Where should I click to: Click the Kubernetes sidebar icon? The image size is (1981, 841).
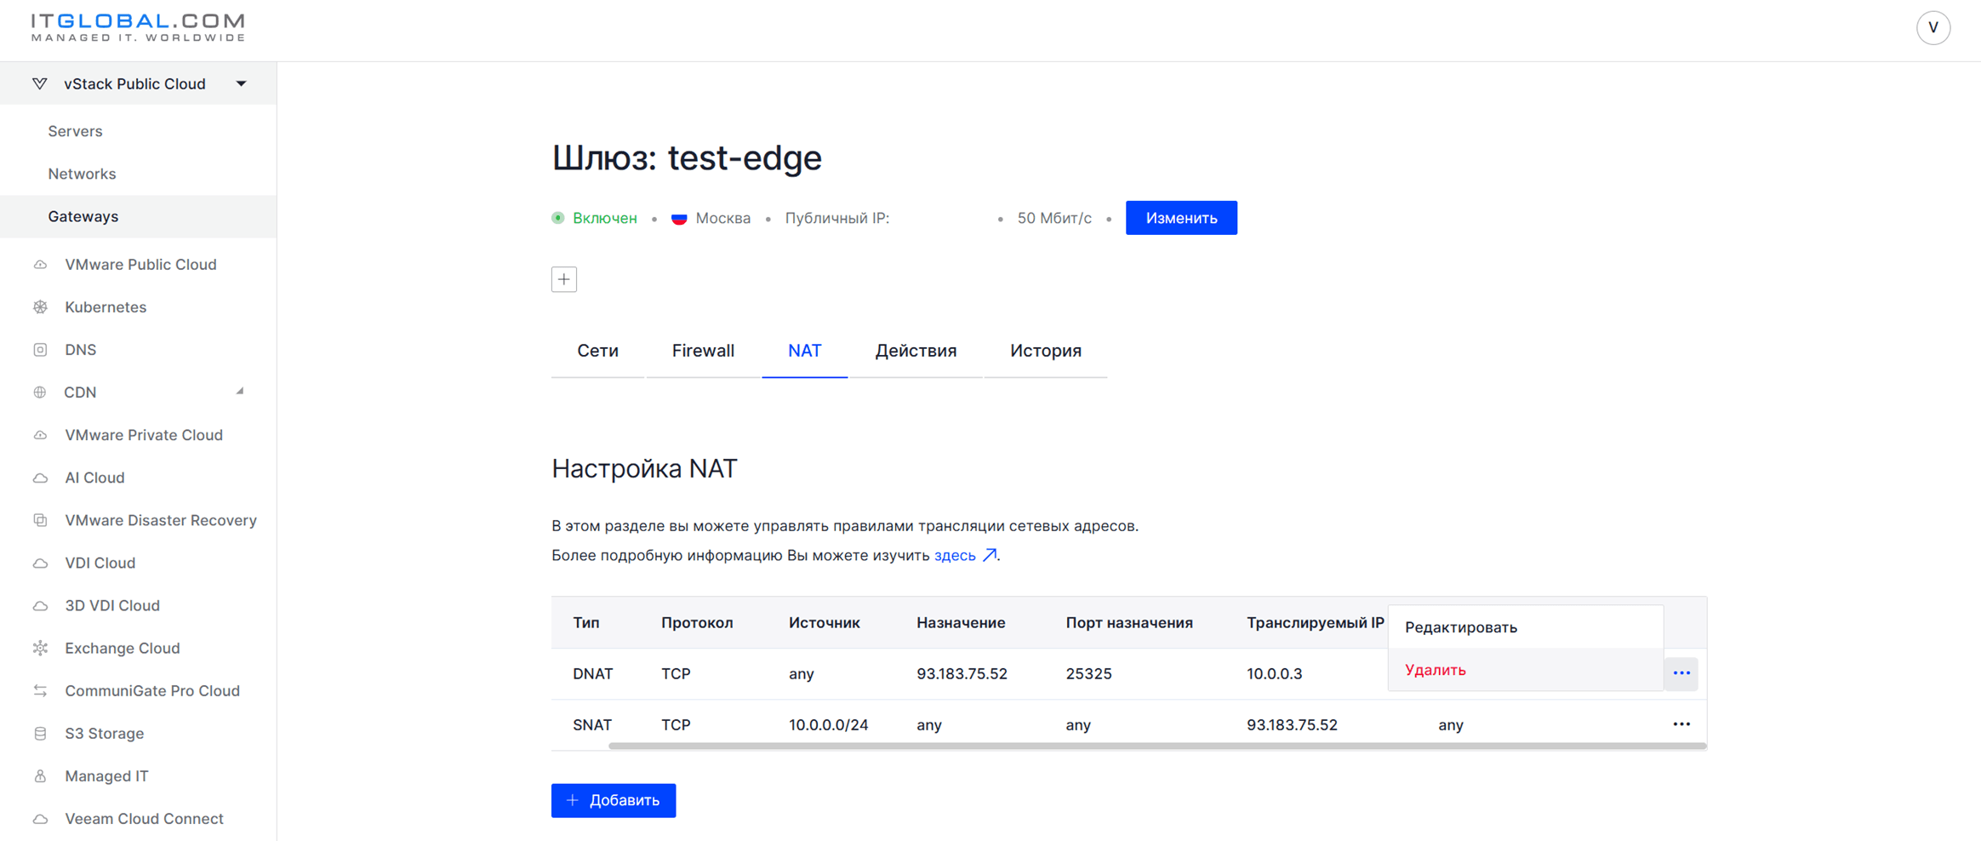pyautogui.click(x=40, y=307)
